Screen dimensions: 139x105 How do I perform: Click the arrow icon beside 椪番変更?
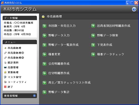(x=44, y=54)
